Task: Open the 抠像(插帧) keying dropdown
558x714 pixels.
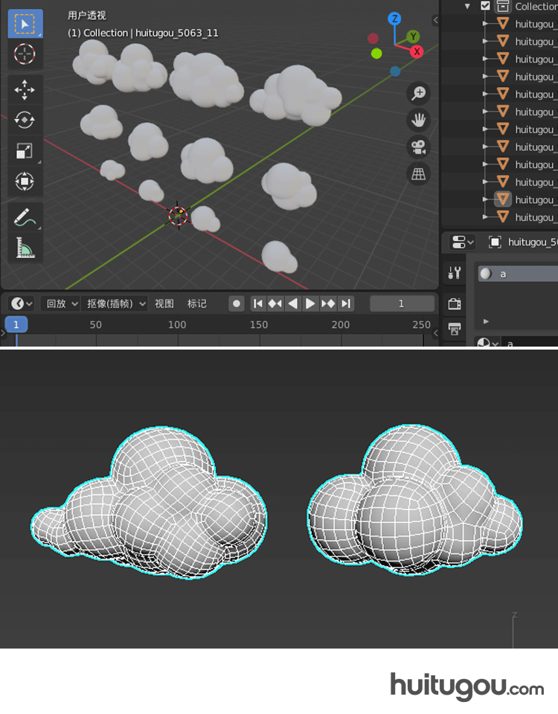Action: pos(116,303)
